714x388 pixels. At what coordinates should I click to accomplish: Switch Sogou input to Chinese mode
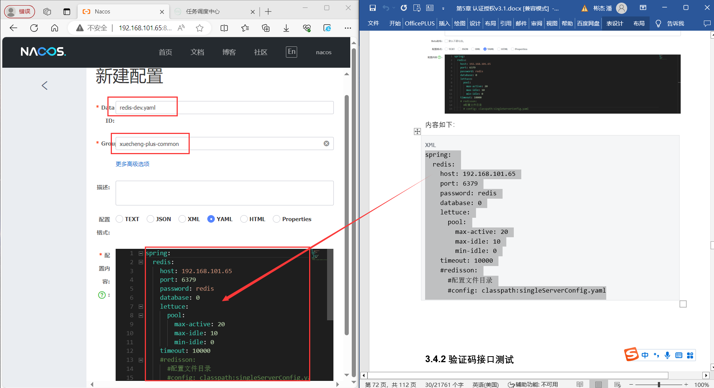(645, 355)
